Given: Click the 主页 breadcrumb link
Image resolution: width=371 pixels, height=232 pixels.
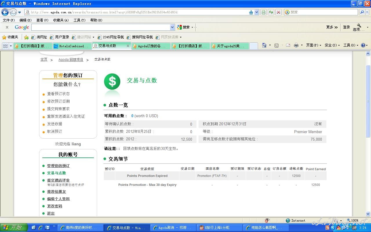Looking at the screenshot, I should point(44,59).
